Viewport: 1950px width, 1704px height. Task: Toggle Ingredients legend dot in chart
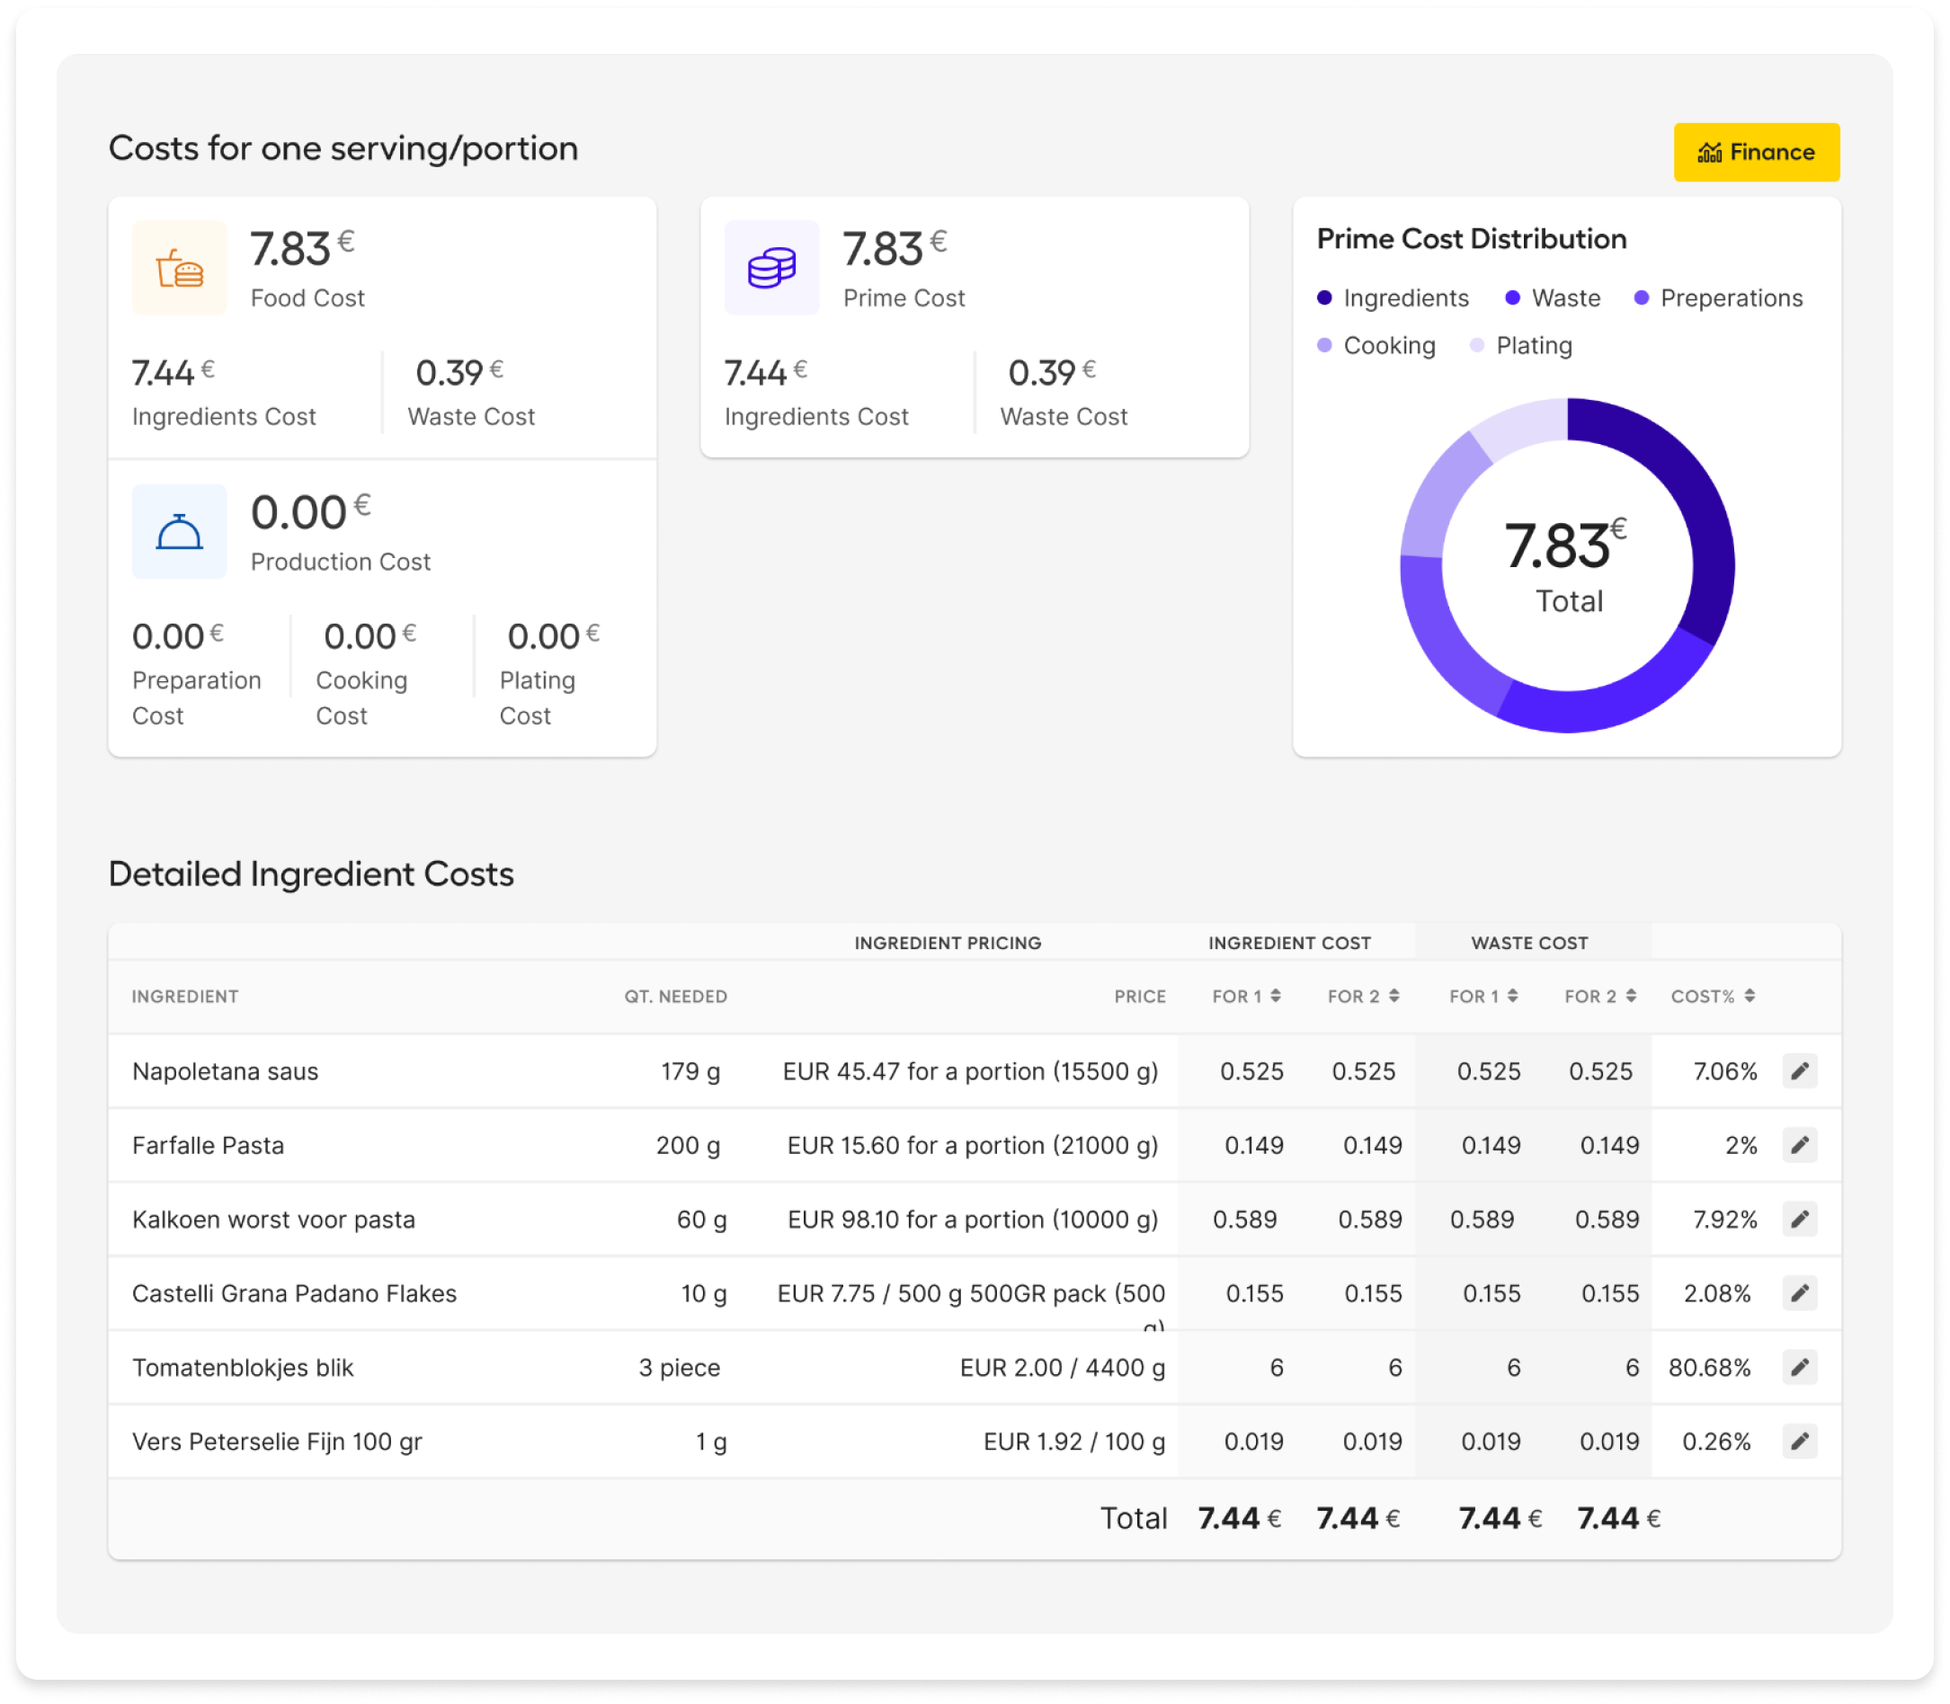[1324, 298]
